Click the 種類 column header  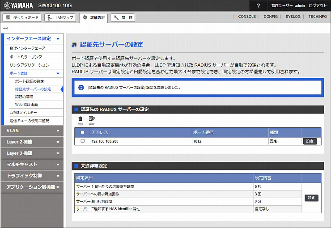(x=285, y=132)
